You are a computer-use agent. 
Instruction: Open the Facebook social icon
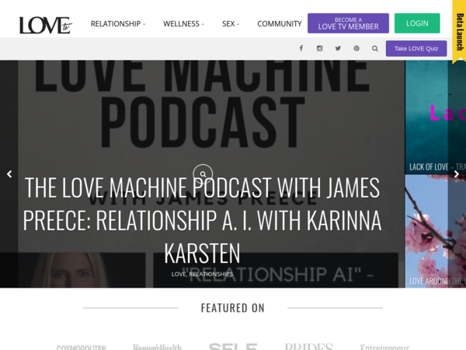tap(301, 48)
